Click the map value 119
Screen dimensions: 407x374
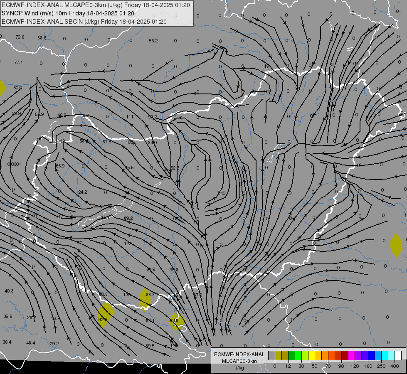coord(265,66)
